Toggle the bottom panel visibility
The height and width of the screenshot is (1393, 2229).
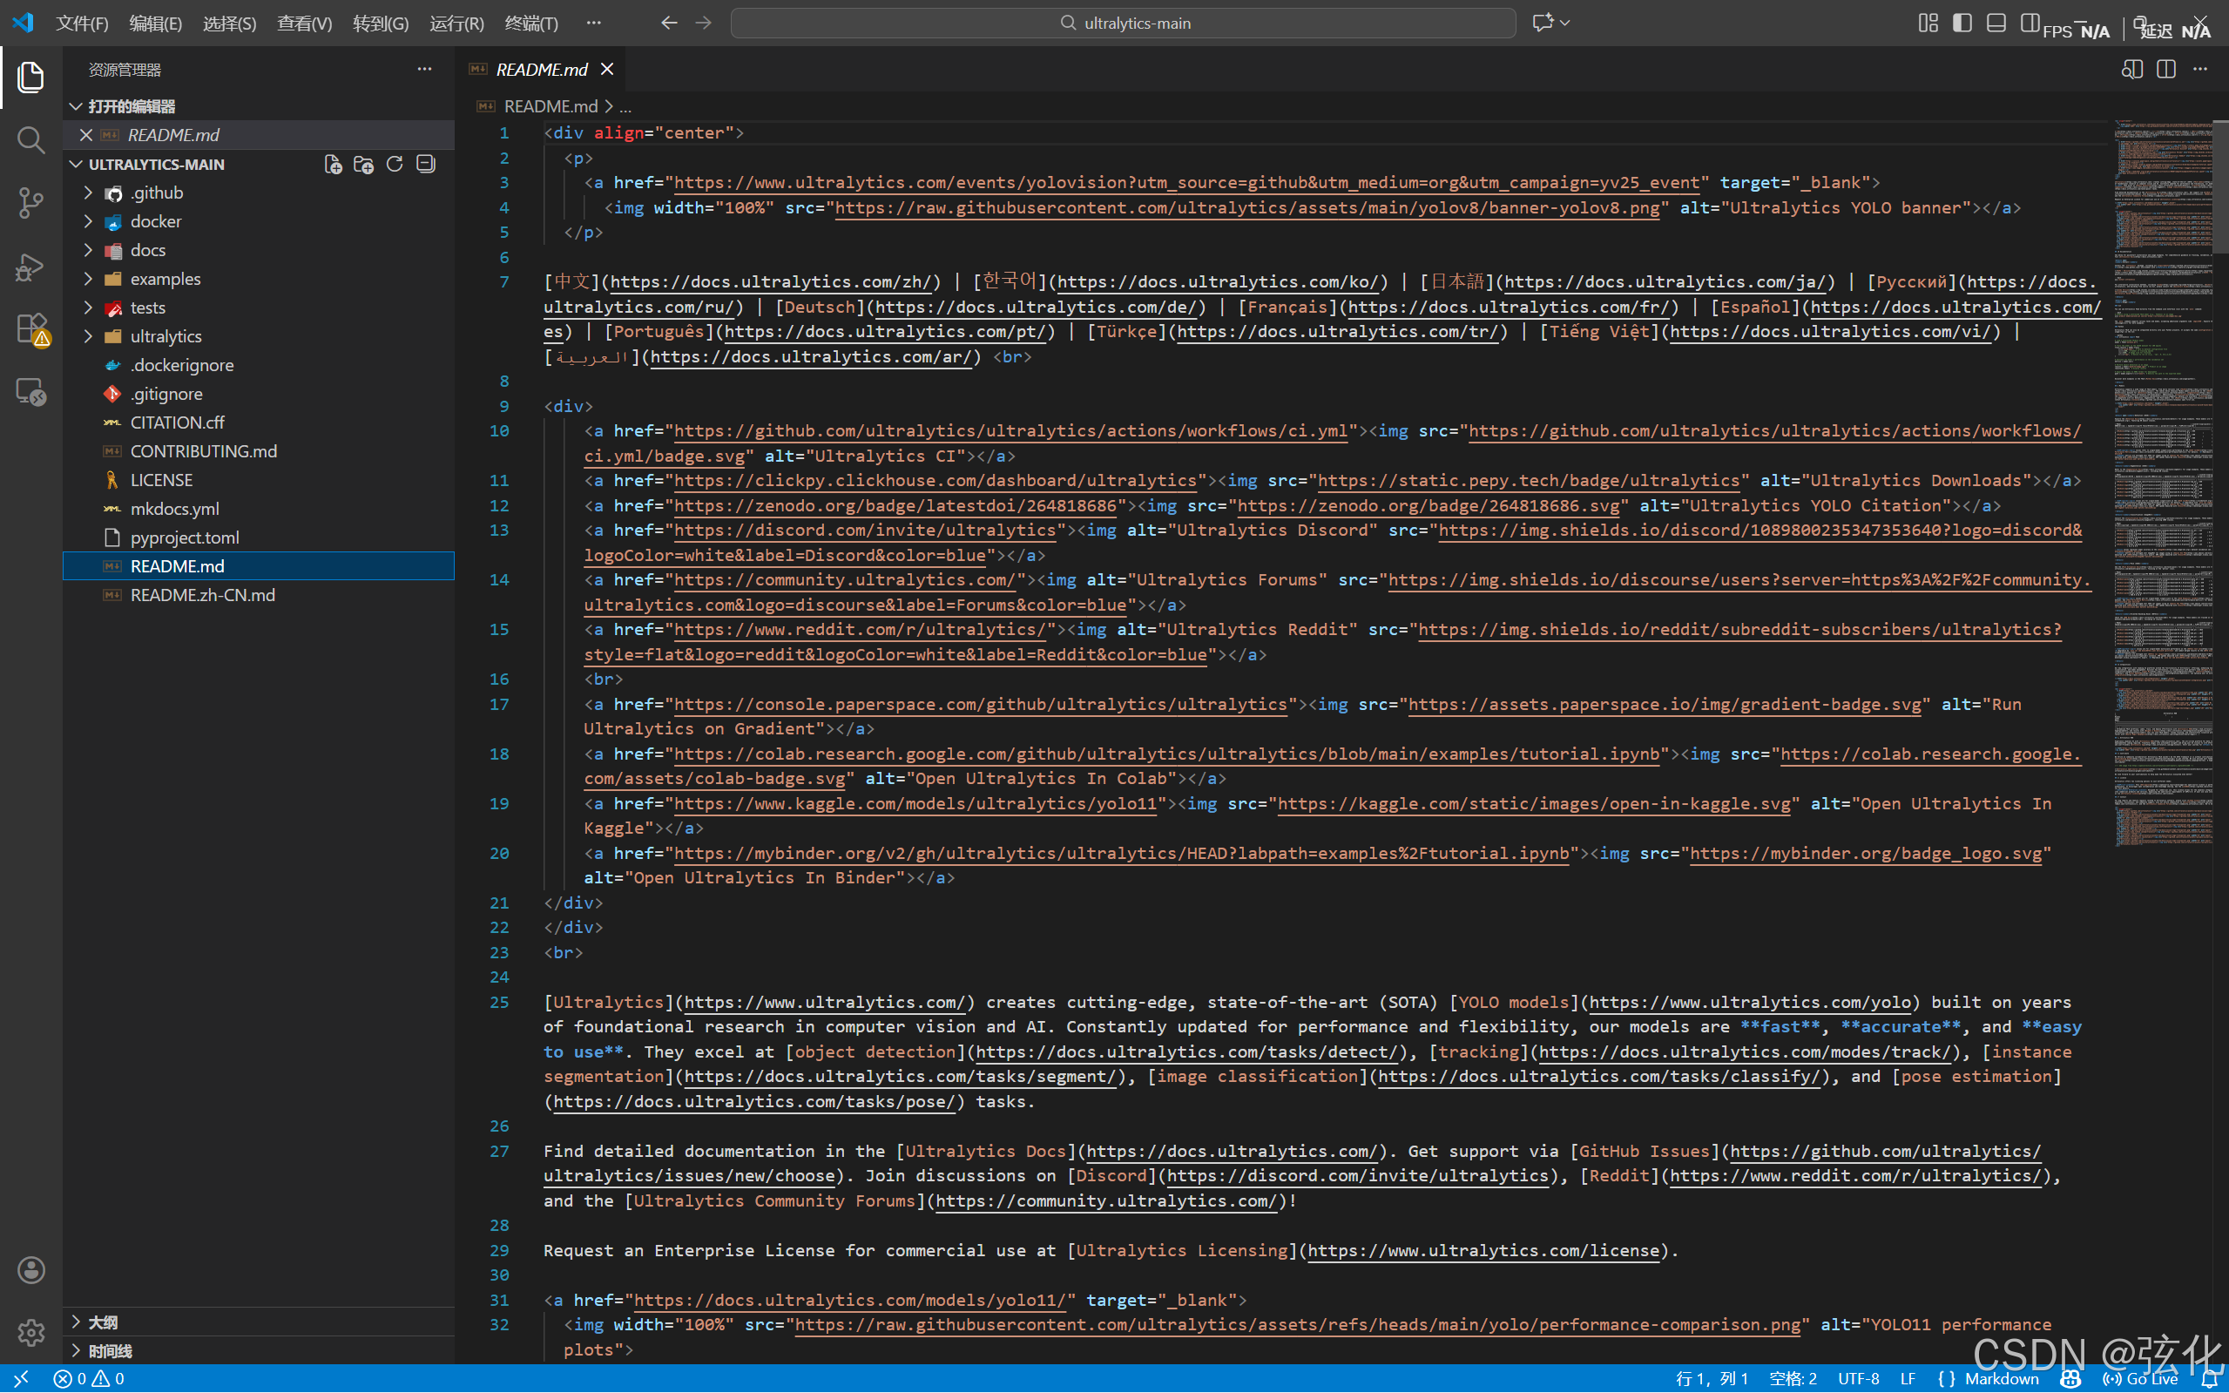[x=1996, y=23]
